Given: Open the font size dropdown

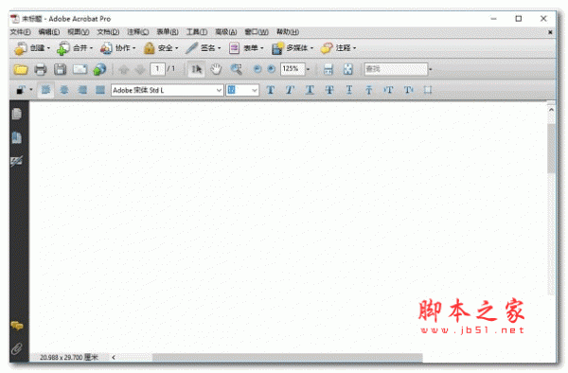Looking at the screenshot, I should point(255,90).
